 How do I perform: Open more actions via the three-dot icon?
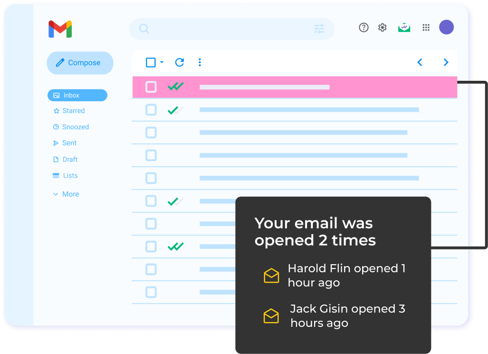[x=200, y=62]
